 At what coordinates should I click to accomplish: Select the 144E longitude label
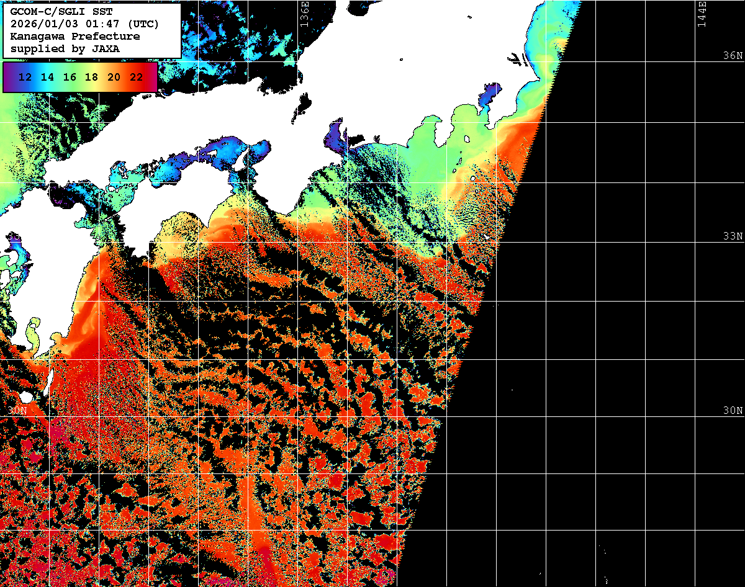pos(702,14)
